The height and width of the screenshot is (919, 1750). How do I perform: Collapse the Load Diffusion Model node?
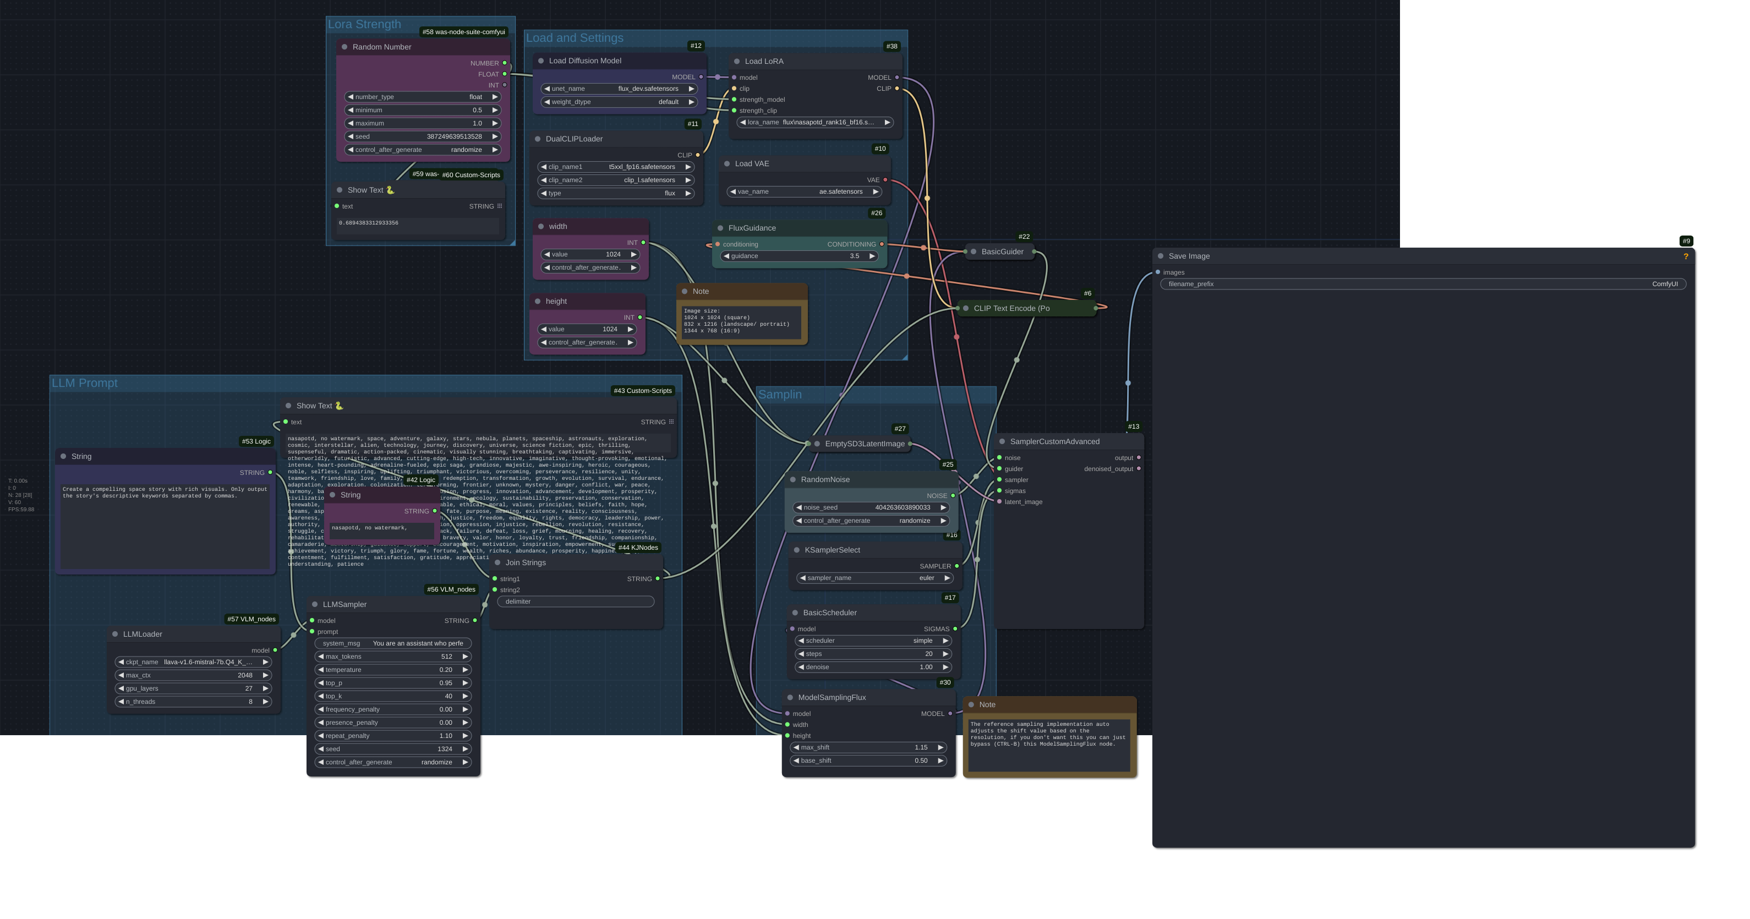[x=541, y=61]
